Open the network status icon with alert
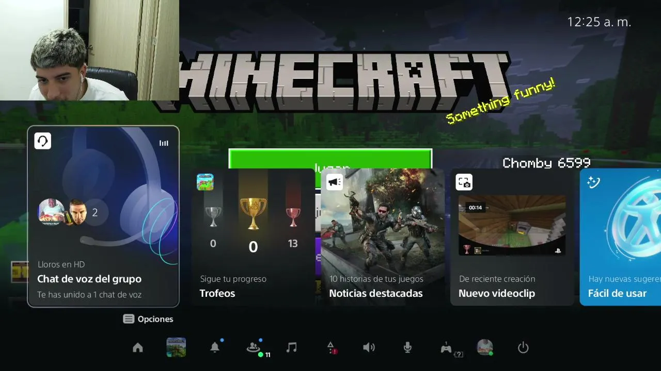This screenshot has height=371, width=661. [x=331, y=348]
